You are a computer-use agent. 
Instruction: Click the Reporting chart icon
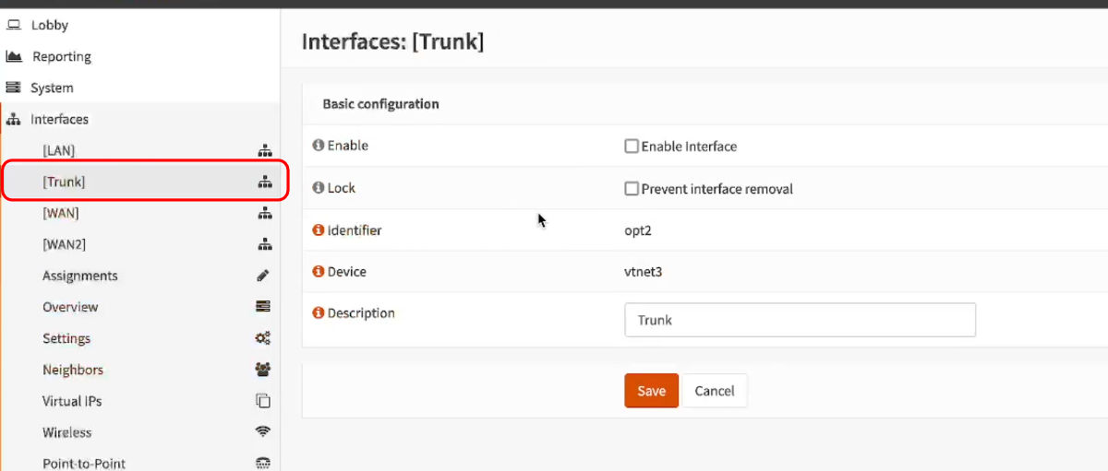(14, 56)
